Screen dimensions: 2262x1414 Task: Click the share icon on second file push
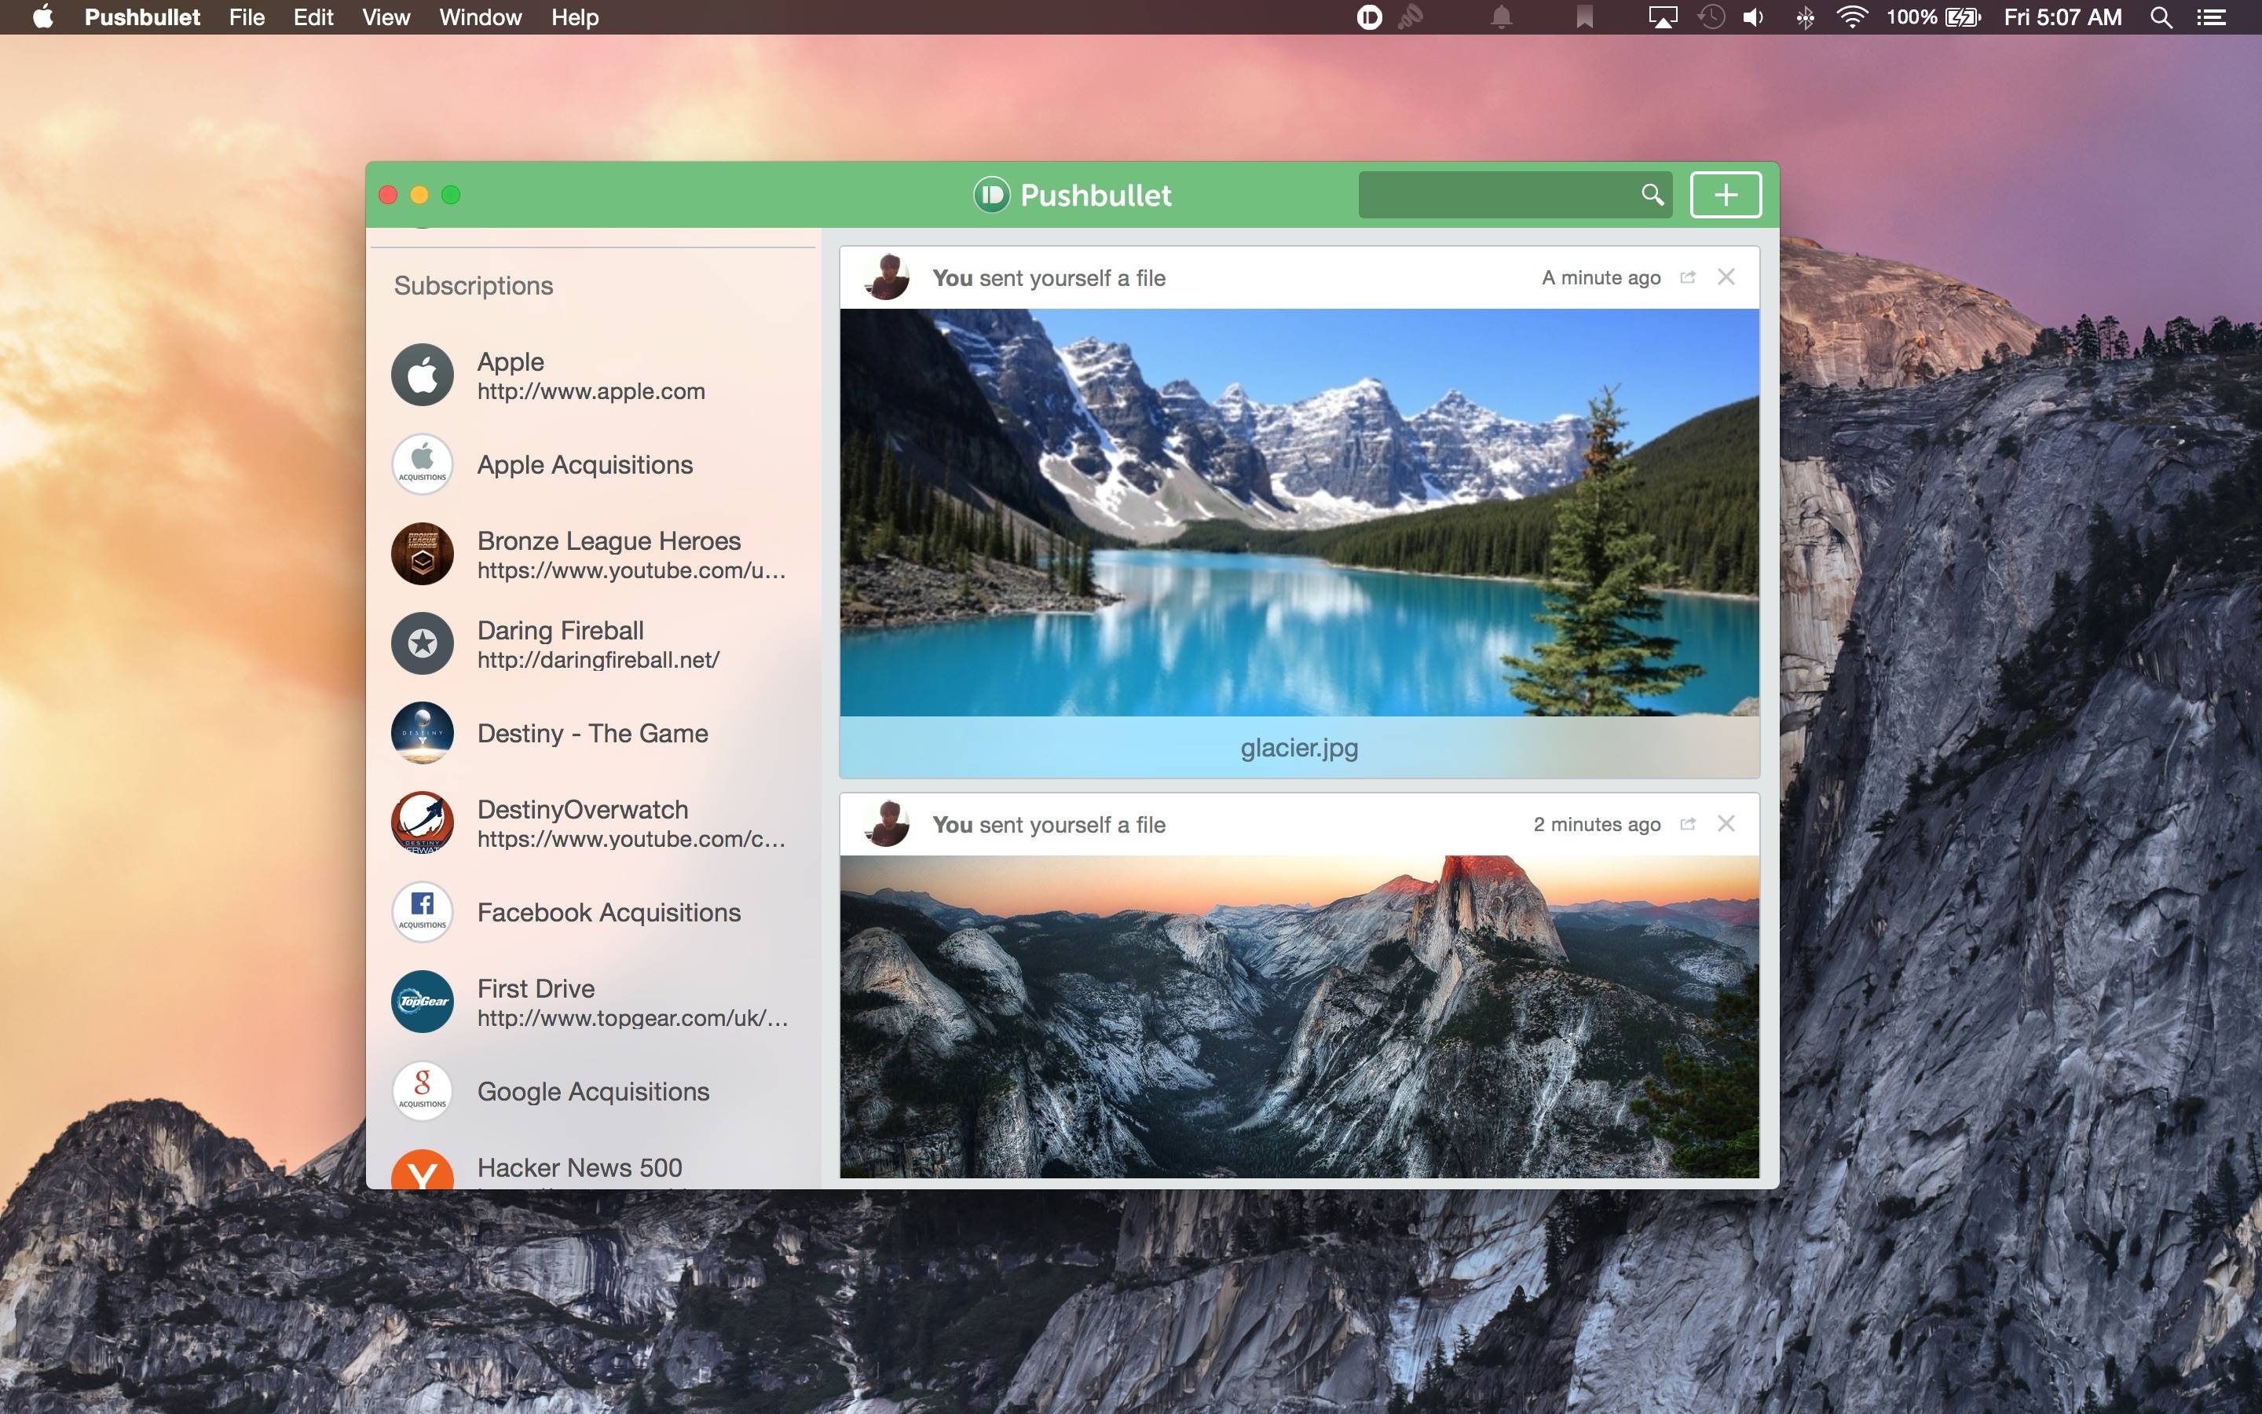click(x=1687, y=822)
